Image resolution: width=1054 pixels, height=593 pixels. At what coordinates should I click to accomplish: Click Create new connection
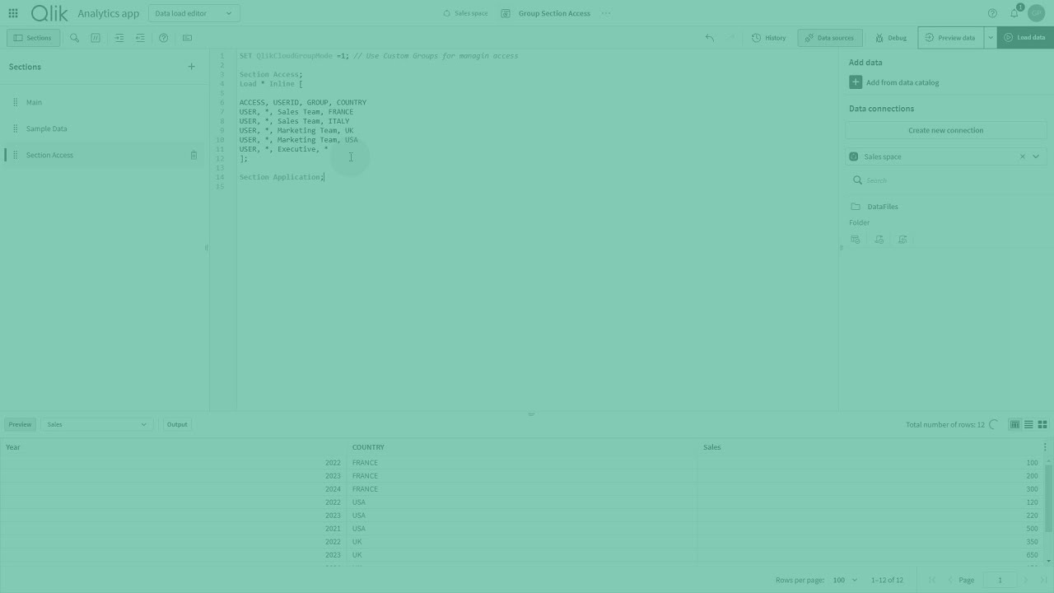point(945,130)
